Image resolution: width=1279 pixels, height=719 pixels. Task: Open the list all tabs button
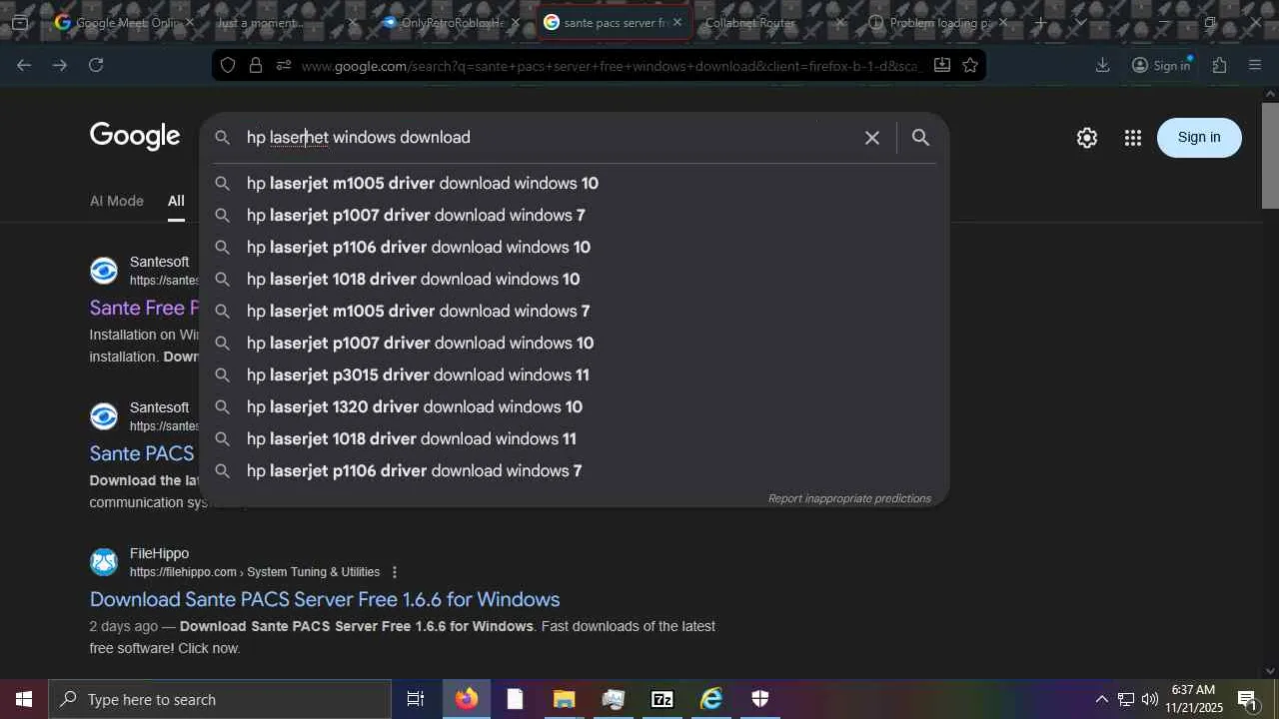coord(1080,22)
